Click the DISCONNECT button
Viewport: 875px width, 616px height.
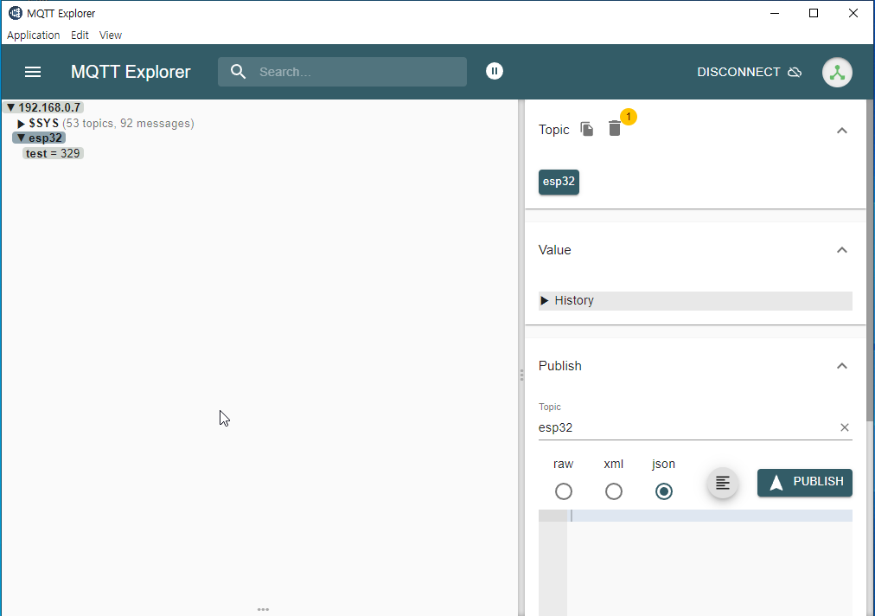(x=750, y=72)
